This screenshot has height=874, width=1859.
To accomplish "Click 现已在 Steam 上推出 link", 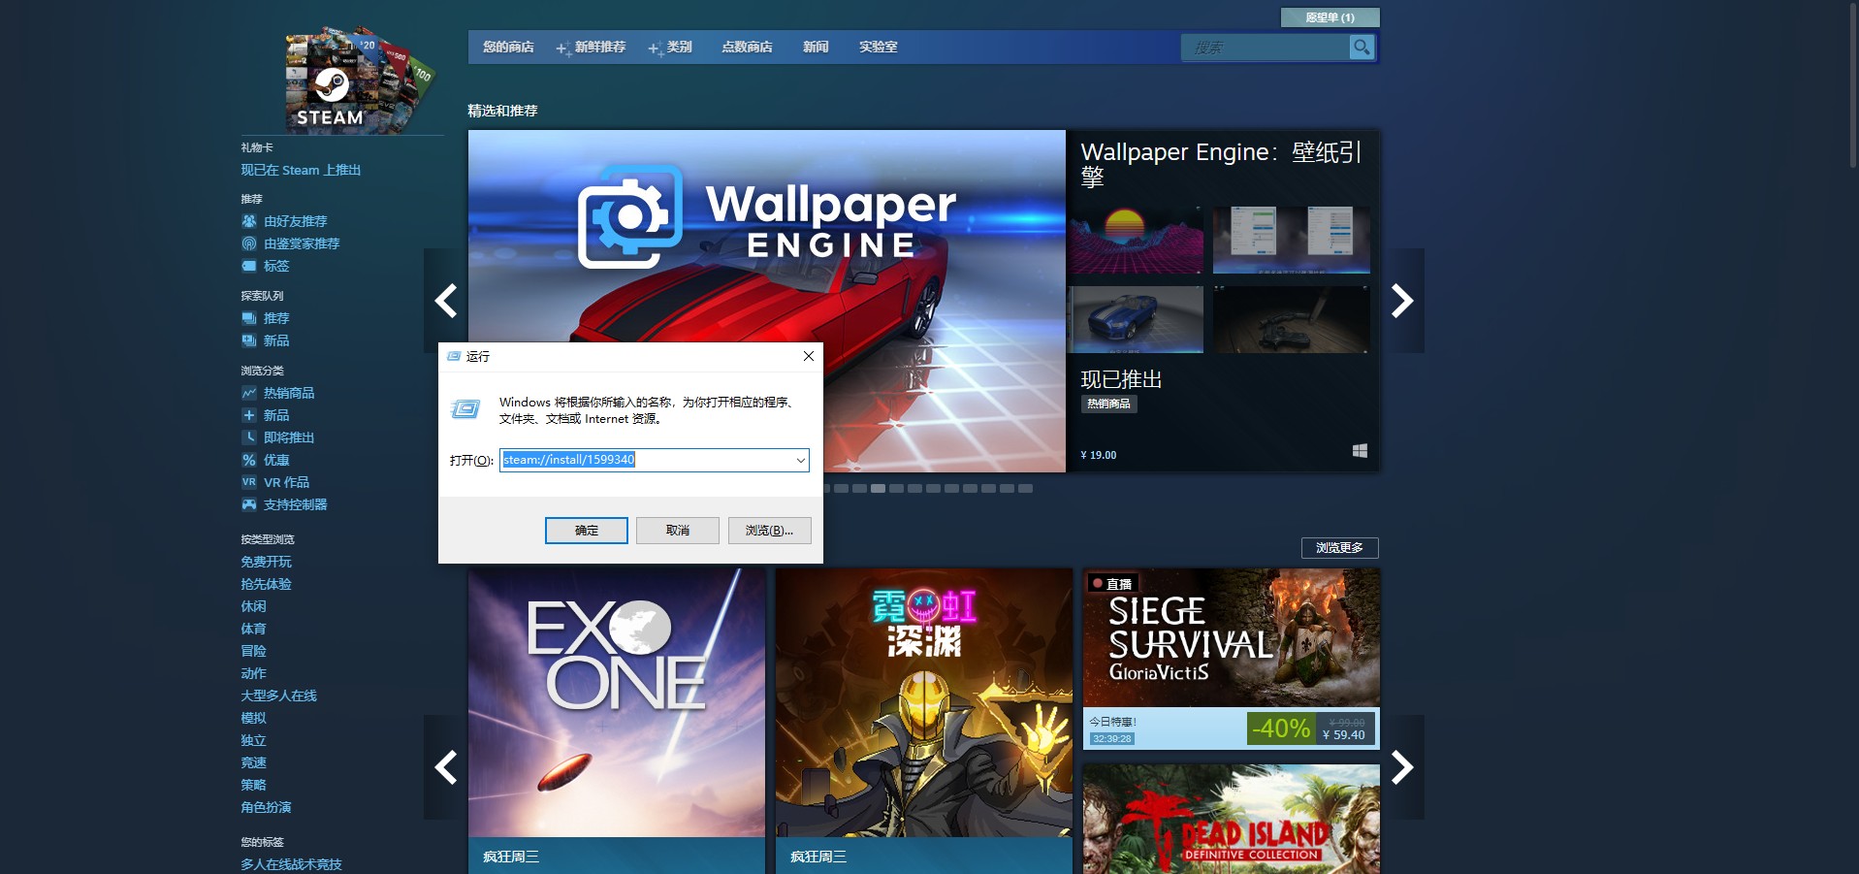I will tap(301, 170).
